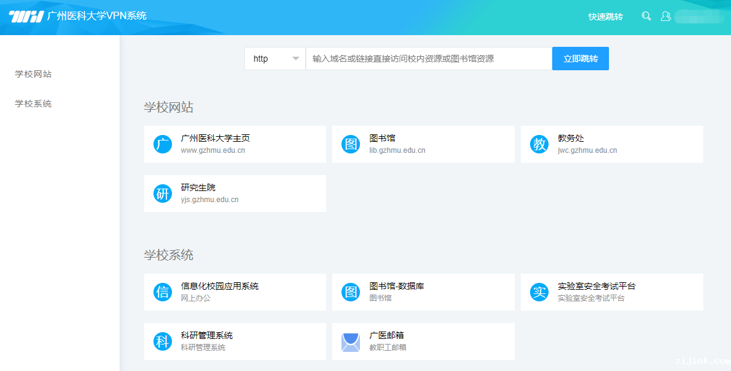Click the 广医邮箱 envelope icon
This screenshot has height=371, width=731.
click(351, 342)
